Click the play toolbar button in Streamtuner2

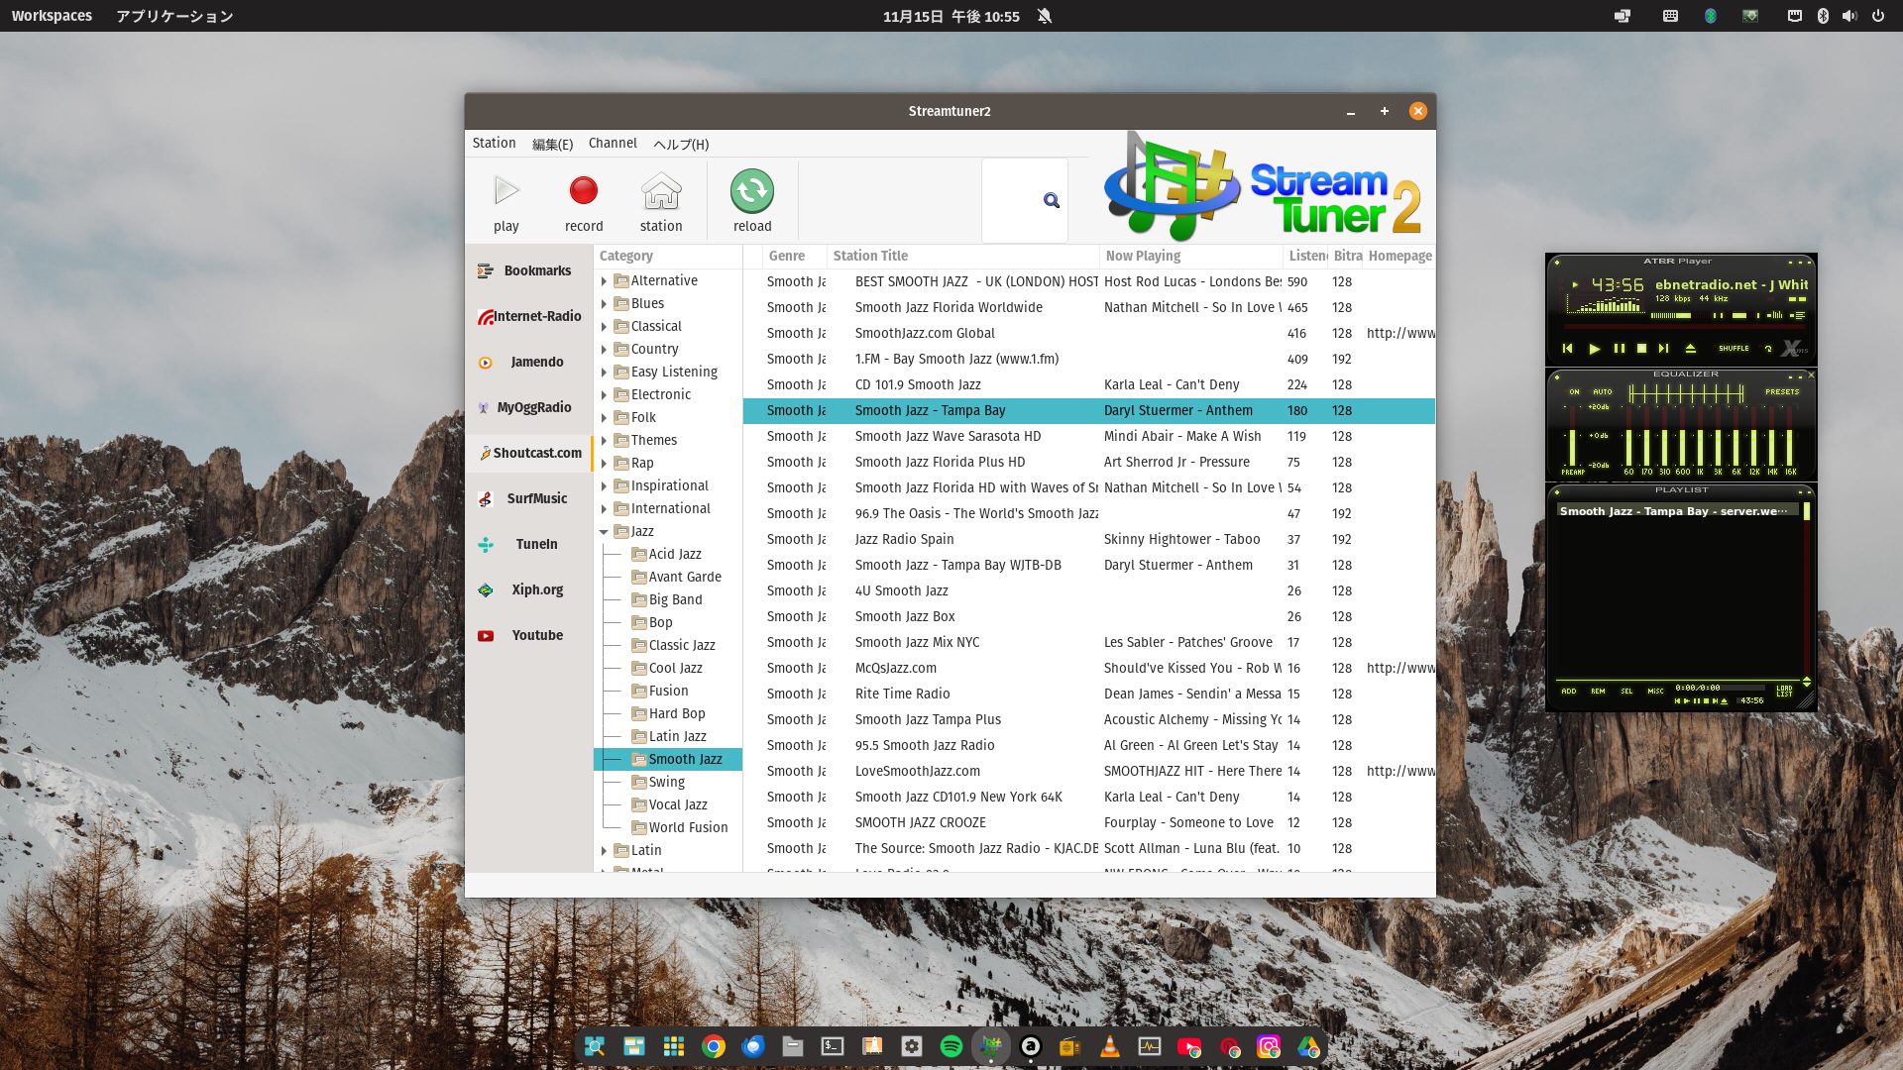506,202
